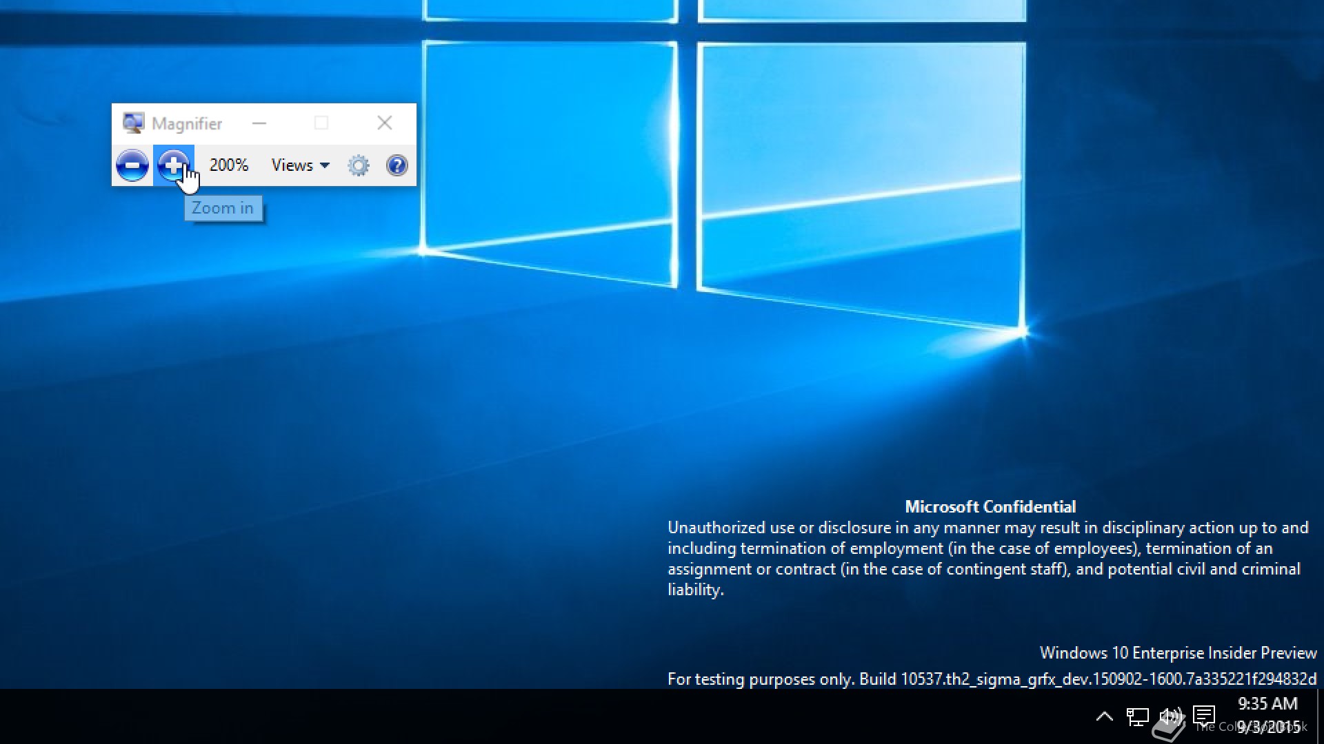This screenshot has width=1324, height=744.
Task: Show hidden tray icons chevron
Action: tap(1104, 717)
